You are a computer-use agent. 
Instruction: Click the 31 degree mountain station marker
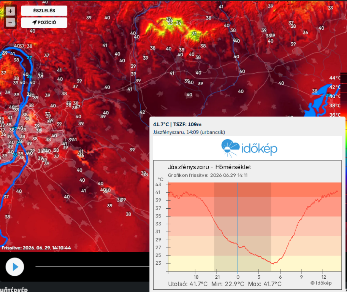(194, 33)
